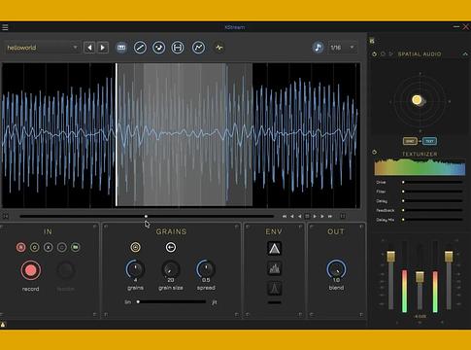Image resolution: width=471 pixels, height=350 pixels.
Task: Click the yellow button below spatial pad
Action: pyautogui.click(x=410, y=141)
